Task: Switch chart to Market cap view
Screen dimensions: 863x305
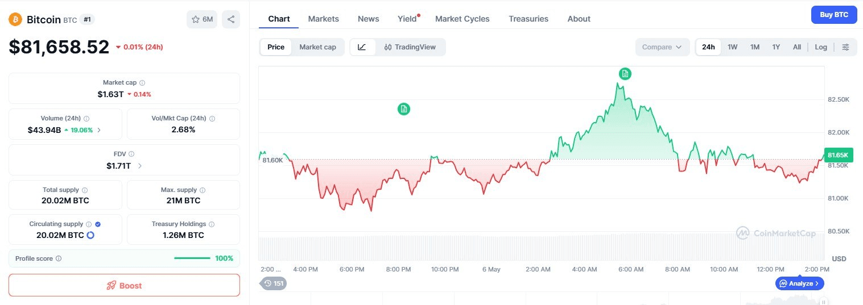Action: pos(317,47)
